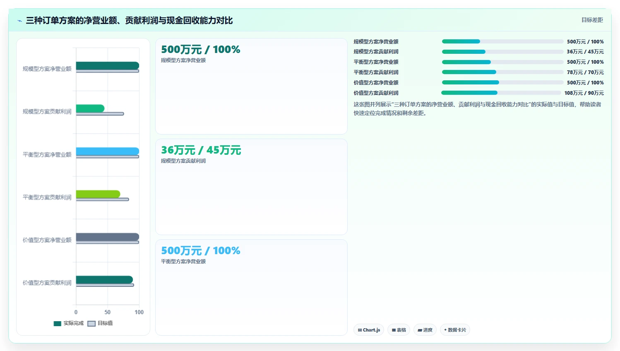Open the blue 500万元 / 100% card value
The image size is (620, 351).
pyautogui.click(x=201, y=250)
